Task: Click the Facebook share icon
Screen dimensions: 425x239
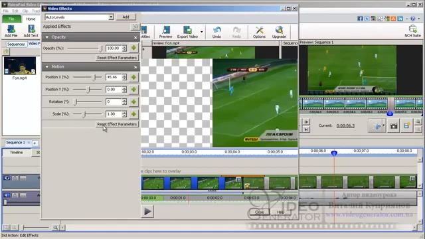Action: click(360, 19)
